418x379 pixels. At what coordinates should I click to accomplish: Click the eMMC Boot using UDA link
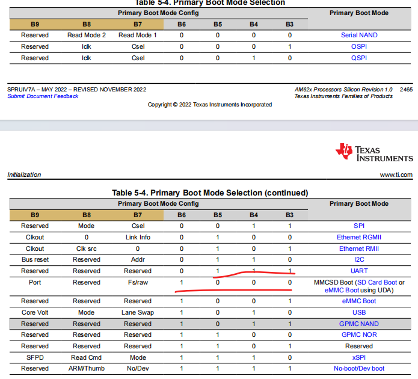342,290
